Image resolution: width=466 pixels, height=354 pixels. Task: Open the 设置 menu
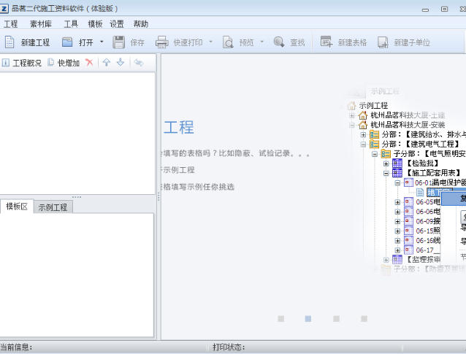[117, 24]
